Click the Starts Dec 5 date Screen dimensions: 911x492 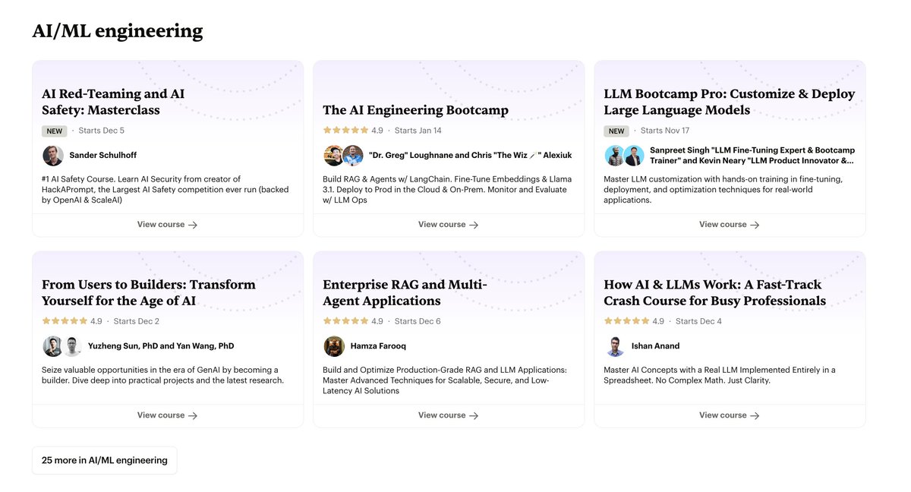pos(102,131)
